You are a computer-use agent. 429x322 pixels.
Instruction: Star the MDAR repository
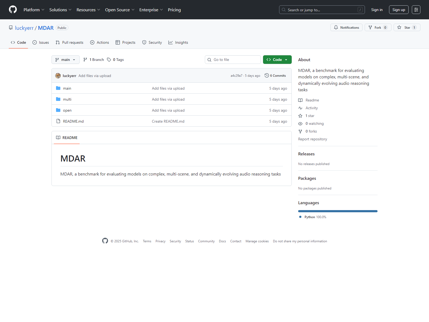tap(407, 27)
